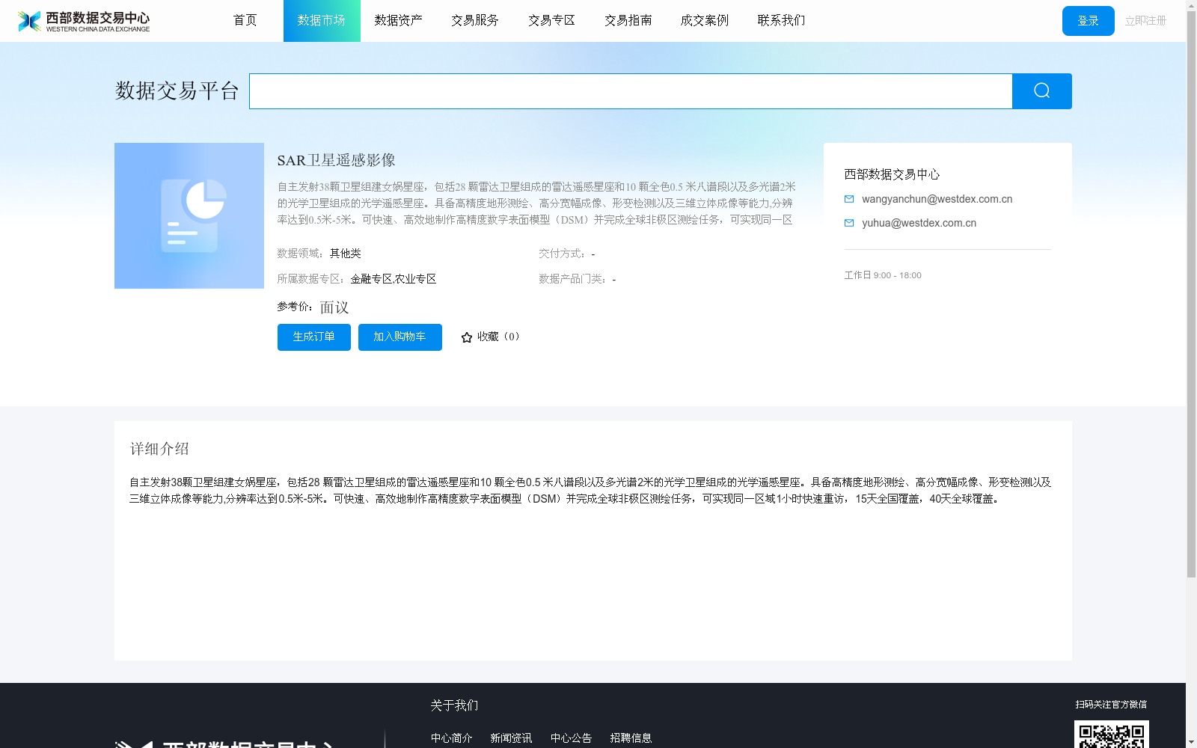Click the 生成订单 button
The image size is (1197, 748).
tap(314, 337)
